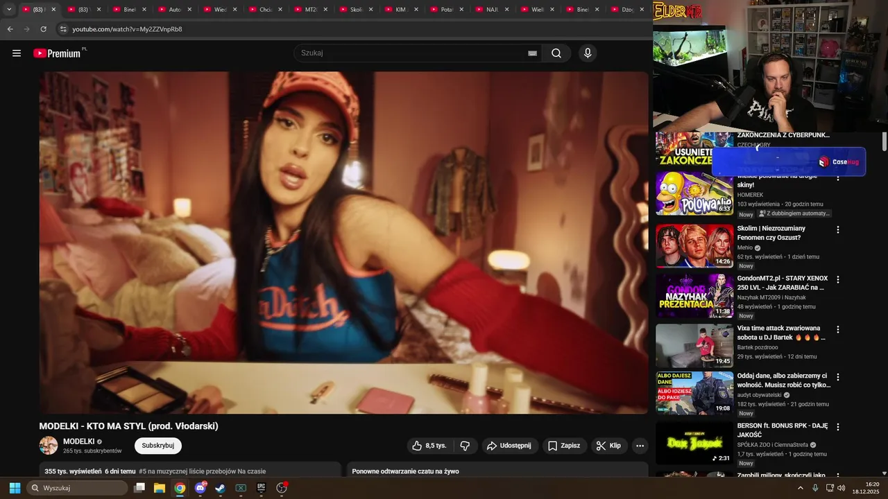Dislike the MODELKI video
Image resolution: width=888 pixels, height=499 pixels.
coord(465,446)
